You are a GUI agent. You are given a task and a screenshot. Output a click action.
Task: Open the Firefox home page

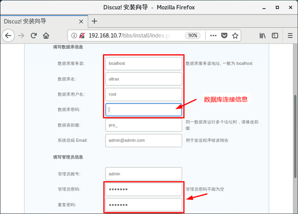(x=46, y=36)
